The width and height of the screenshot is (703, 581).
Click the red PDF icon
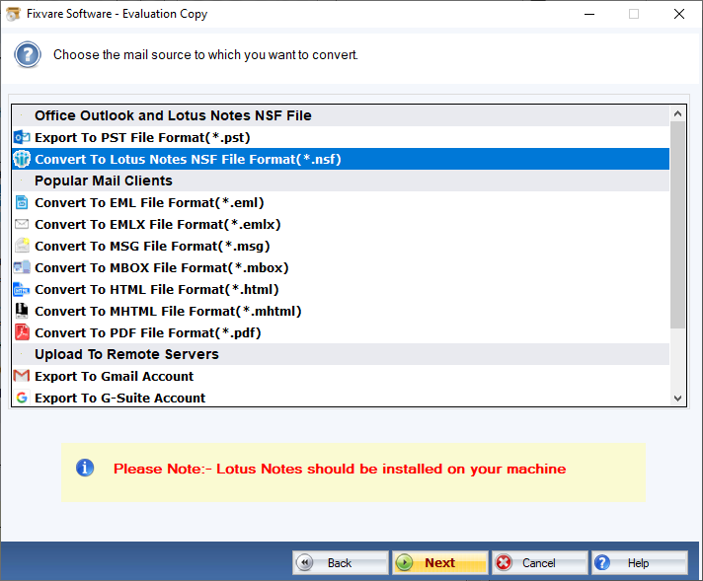click(22, 332)
